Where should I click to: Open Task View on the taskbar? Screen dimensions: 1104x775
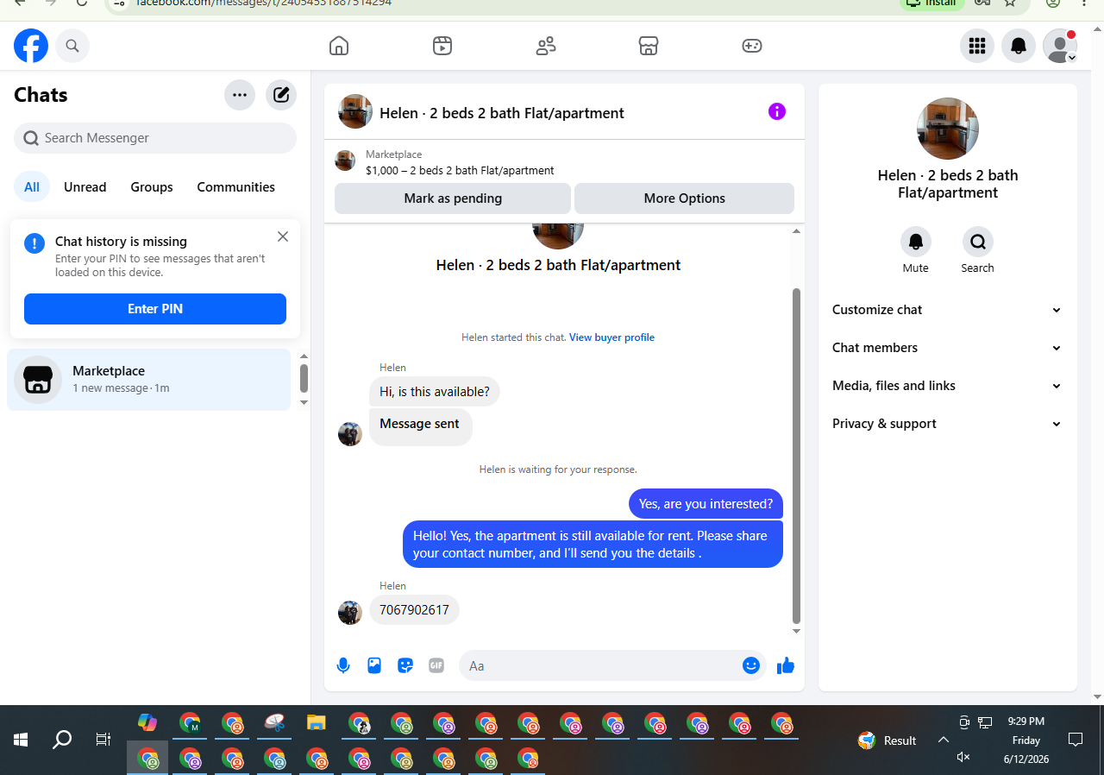pos(103,740)
